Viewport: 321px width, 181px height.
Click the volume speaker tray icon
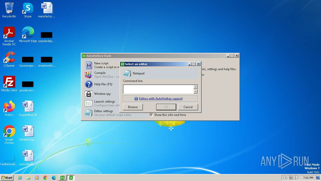pos(285,178)
